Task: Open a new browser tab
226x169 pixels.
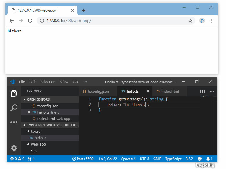Action: tap(84, 10)
